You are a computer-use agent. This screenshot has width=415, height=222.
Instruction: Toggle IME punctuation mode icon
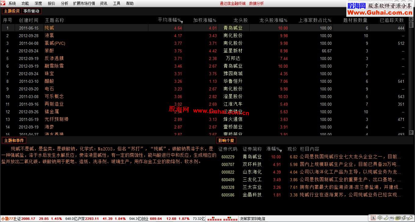[392, 218]
